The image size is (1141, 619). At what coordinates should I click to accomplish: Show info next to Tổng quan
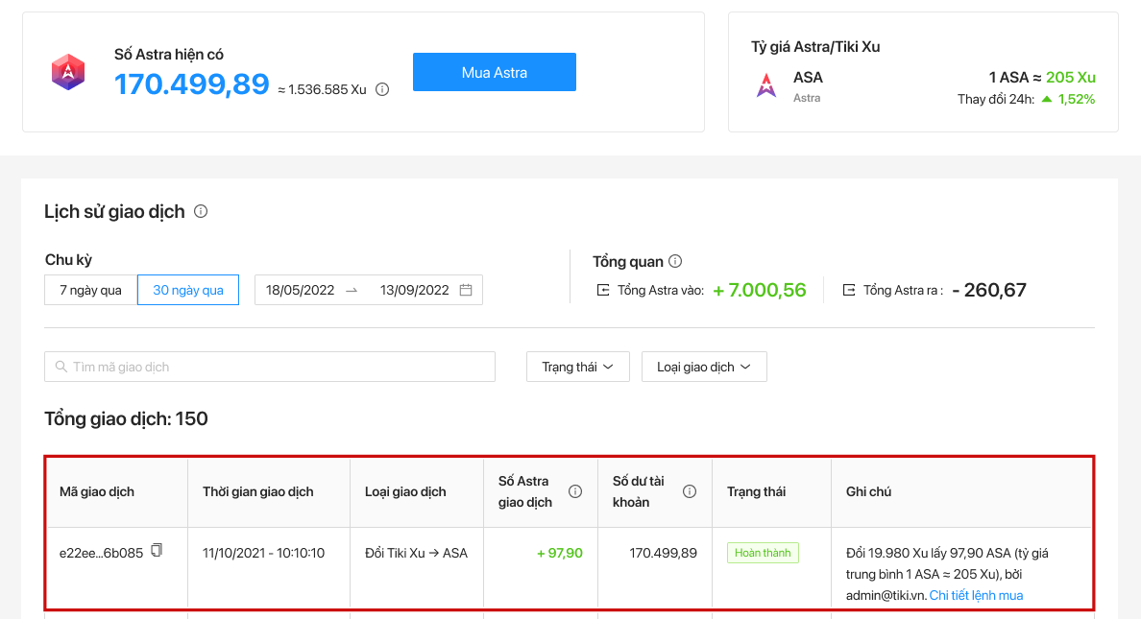click(x=675, y=261)
